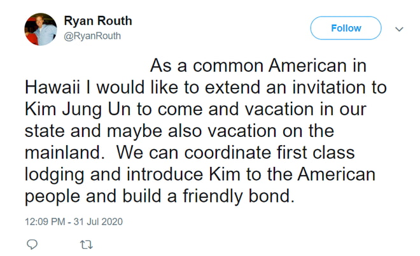Open the Ryan Routh display name link
This screenshot has height=256, width=420.
coord(97,21)
